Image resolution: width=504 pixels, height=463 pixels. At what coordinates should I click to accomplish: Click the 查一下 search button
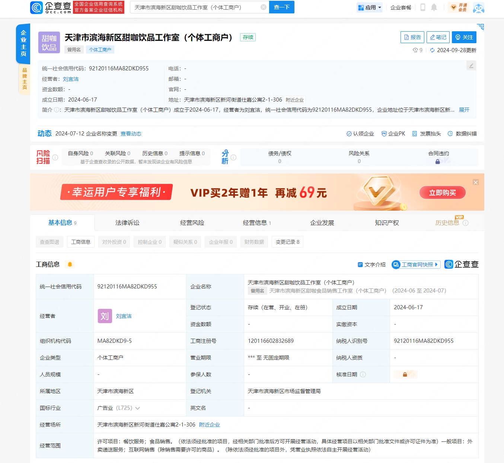point(282,7)
